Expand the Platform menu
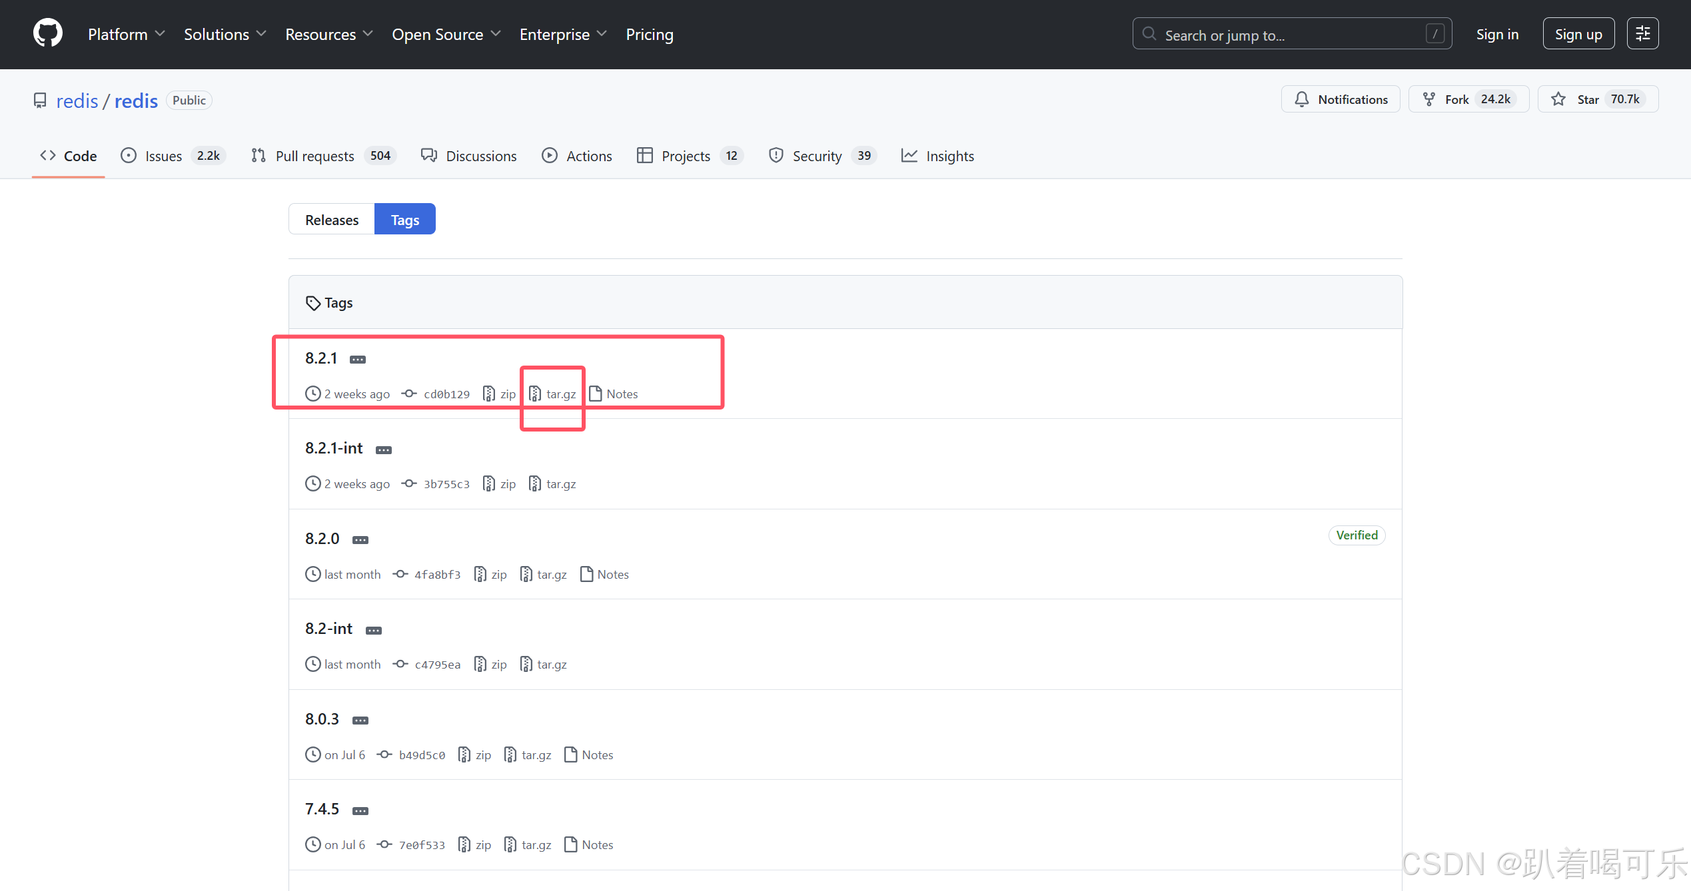Viewport: 1691px width, 891px height. click(126, 35)
